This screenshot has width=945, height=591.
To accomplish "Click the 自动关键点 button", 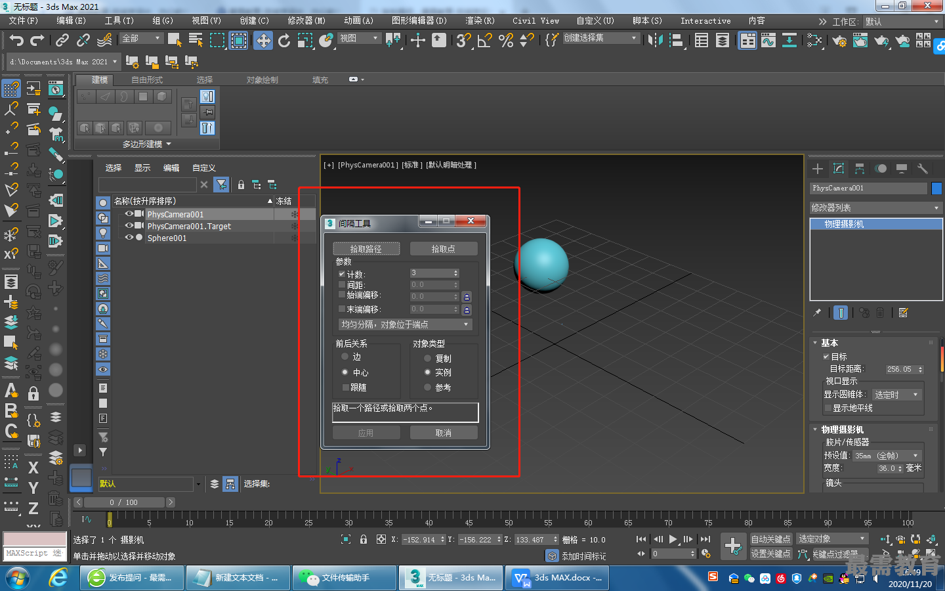I will pyautogui.click(x=770, y=539).
